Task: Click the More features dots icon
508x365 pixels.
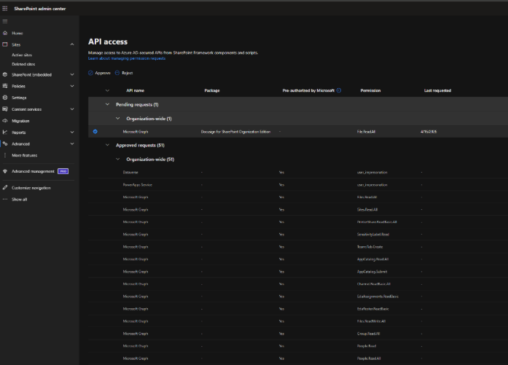Action: pos(5,155)
